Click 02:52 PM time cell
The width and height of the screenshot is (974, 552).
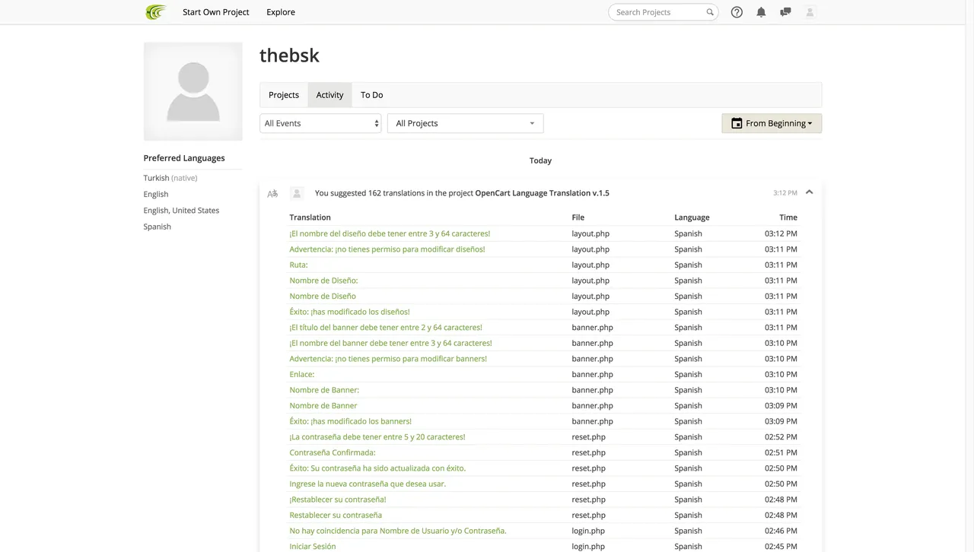pyautogui.click(x=781, y=437)
